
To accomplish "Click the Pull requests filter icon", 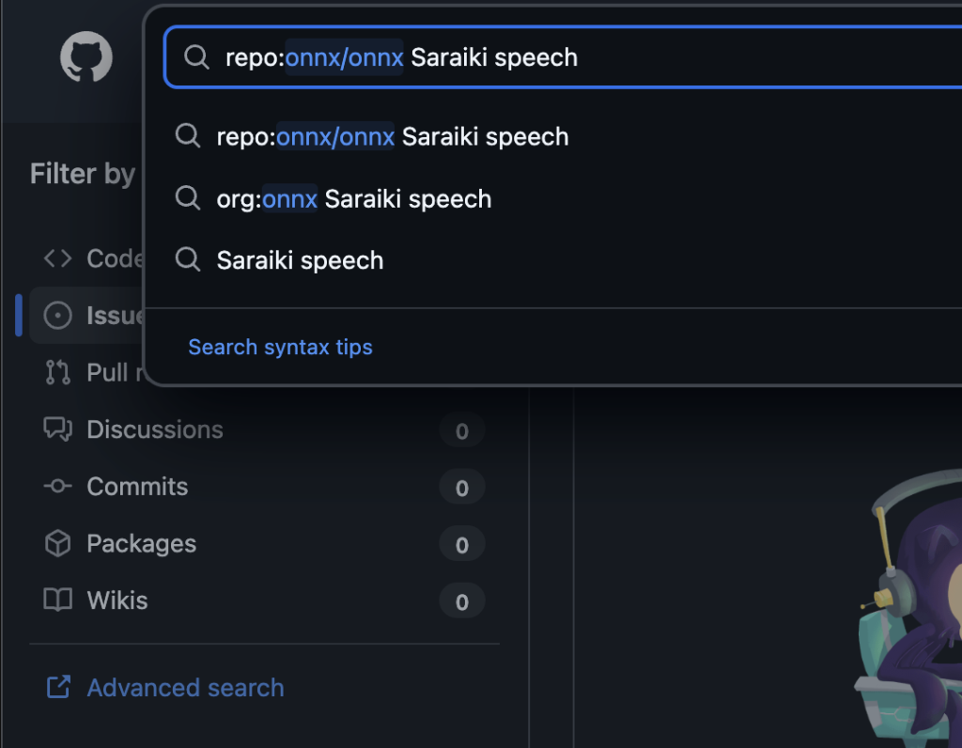I will click(58, 372).
